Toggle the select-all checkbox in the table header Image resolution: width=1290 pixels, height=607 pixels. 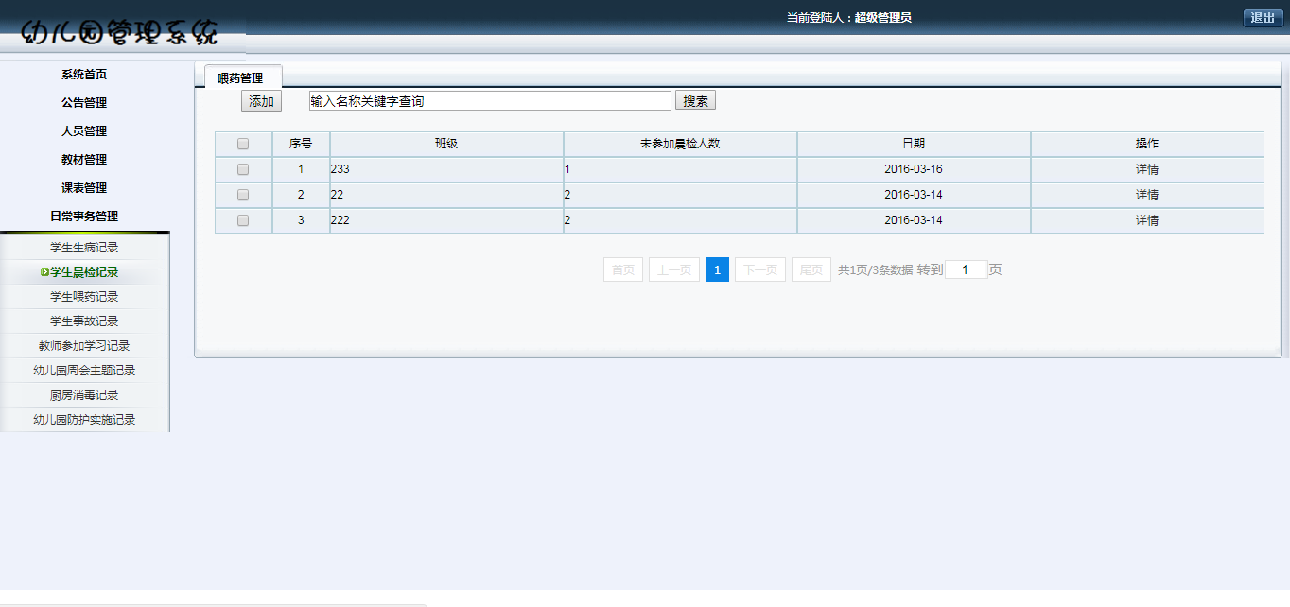click(243, 144)
